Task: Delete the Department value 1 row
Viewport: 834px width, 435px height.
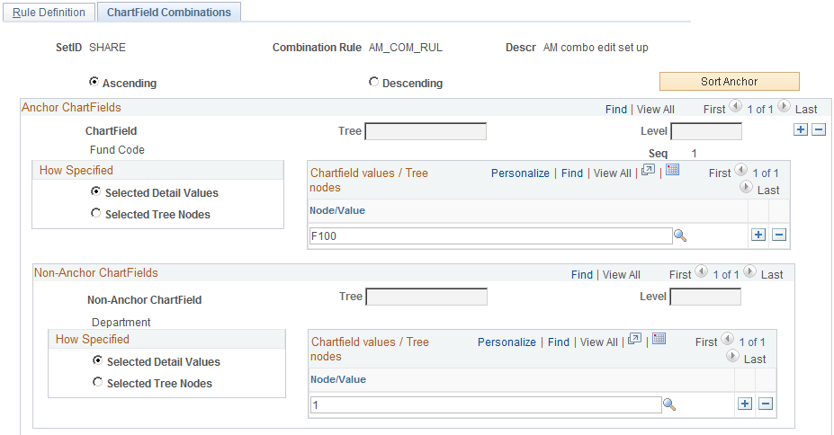Action: [x=766, y=404]
